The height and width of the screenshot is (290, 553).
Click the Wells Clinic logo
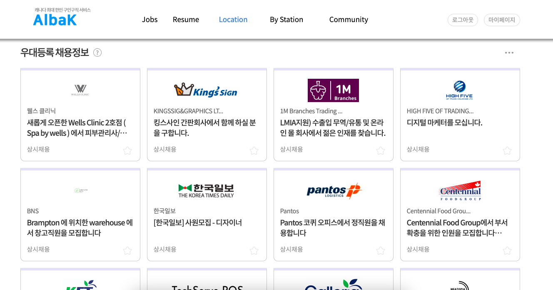(80, 90)
